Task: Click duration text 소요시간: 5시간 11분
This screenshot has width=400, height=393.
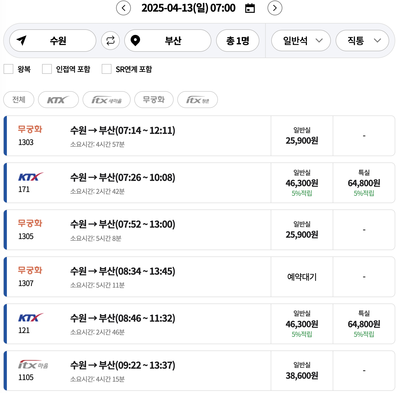Action: tap(97, 285)
